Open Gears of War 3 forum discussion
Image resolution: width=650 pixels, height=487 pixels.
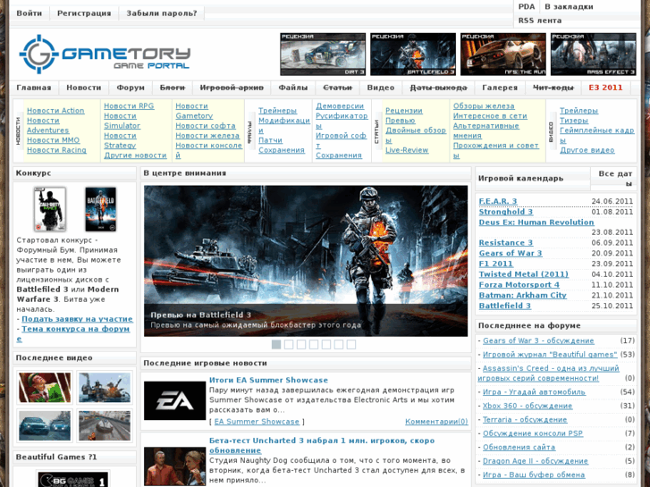click(x=538, y=340)
